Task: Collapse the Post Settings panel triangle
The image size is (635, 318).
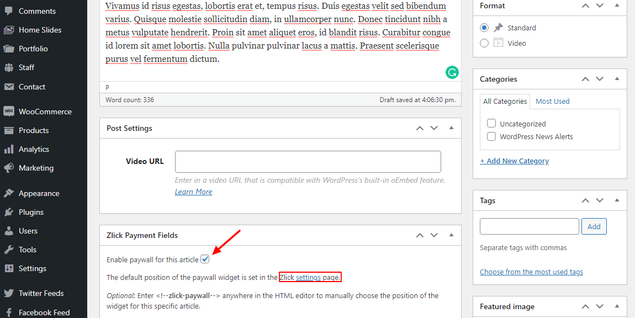Action: click(x=451, y=128)
